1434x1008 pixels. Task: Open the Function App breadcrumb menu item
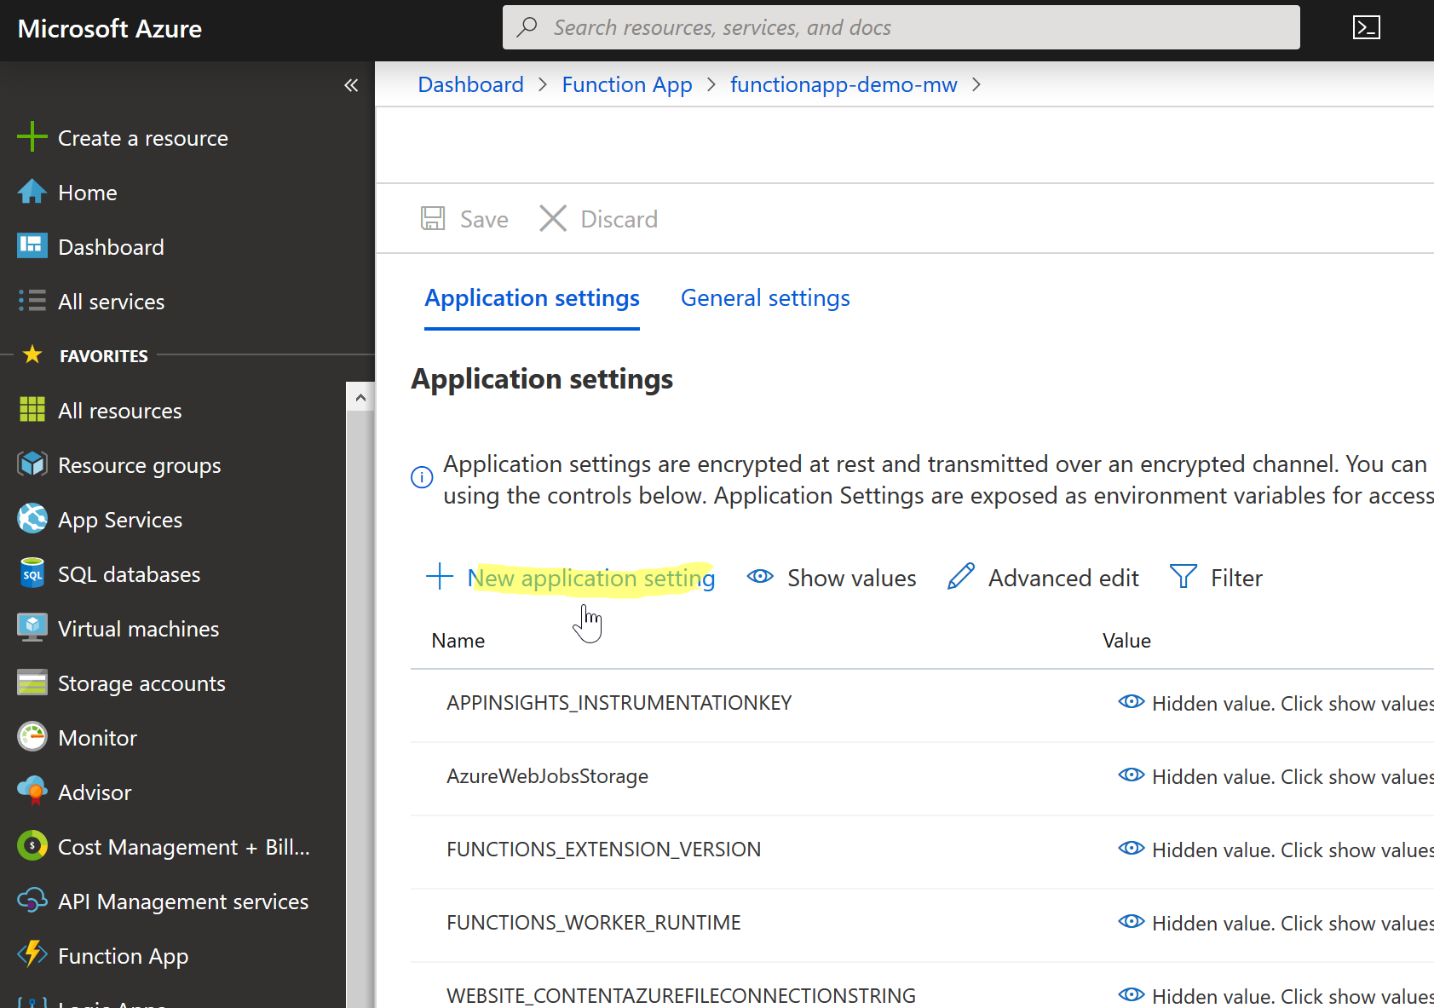(627, 84)
